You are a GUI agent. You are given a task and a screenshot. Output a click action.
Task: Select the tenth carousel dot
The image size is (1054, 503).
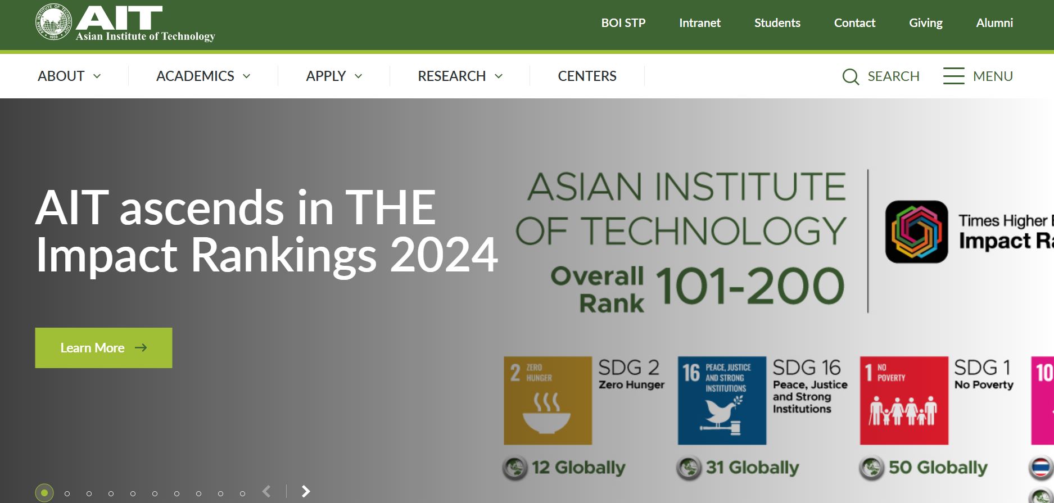(x=242, y=493)
